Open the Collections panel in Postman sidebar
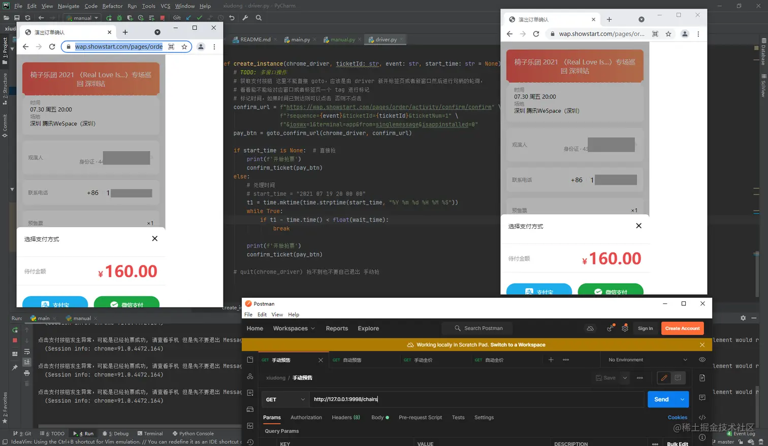This screenshot has width=768, height=446. (250, 360)
